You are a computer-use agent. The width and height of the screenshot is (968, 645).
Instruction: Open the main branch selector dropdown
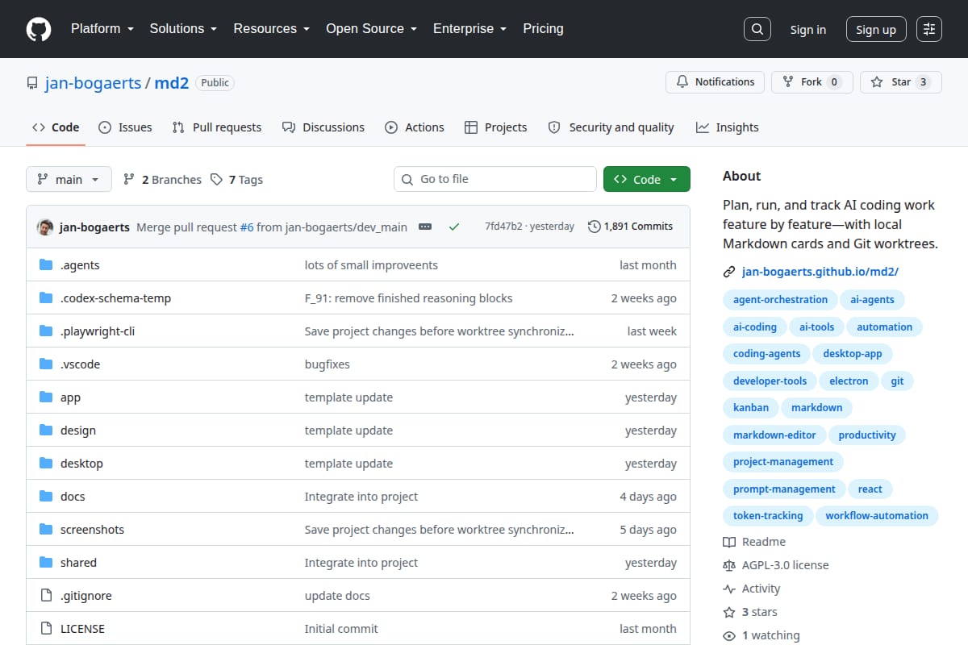click(69, 179)
